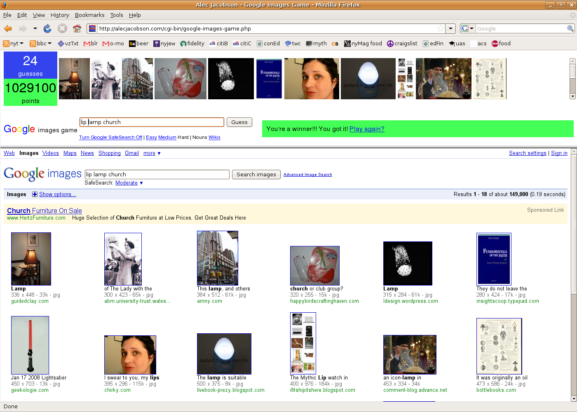Click the plus icon beside Show options
577x412 pixels.
[x=35, y=194]
